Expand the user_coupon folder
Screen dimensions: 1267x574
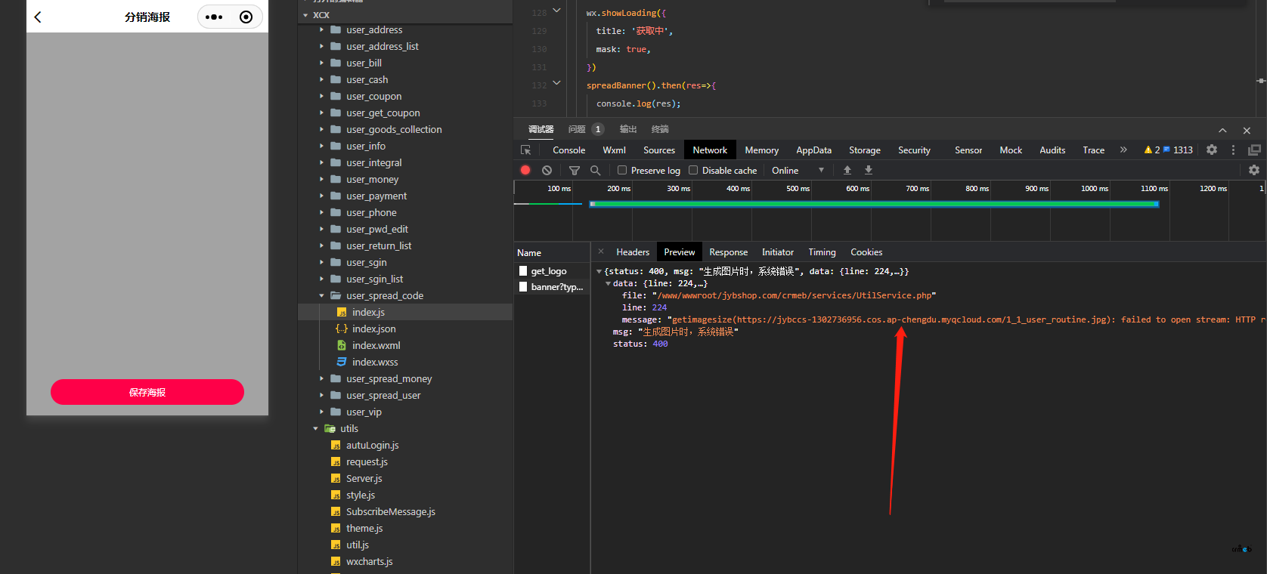coord(321,96)
